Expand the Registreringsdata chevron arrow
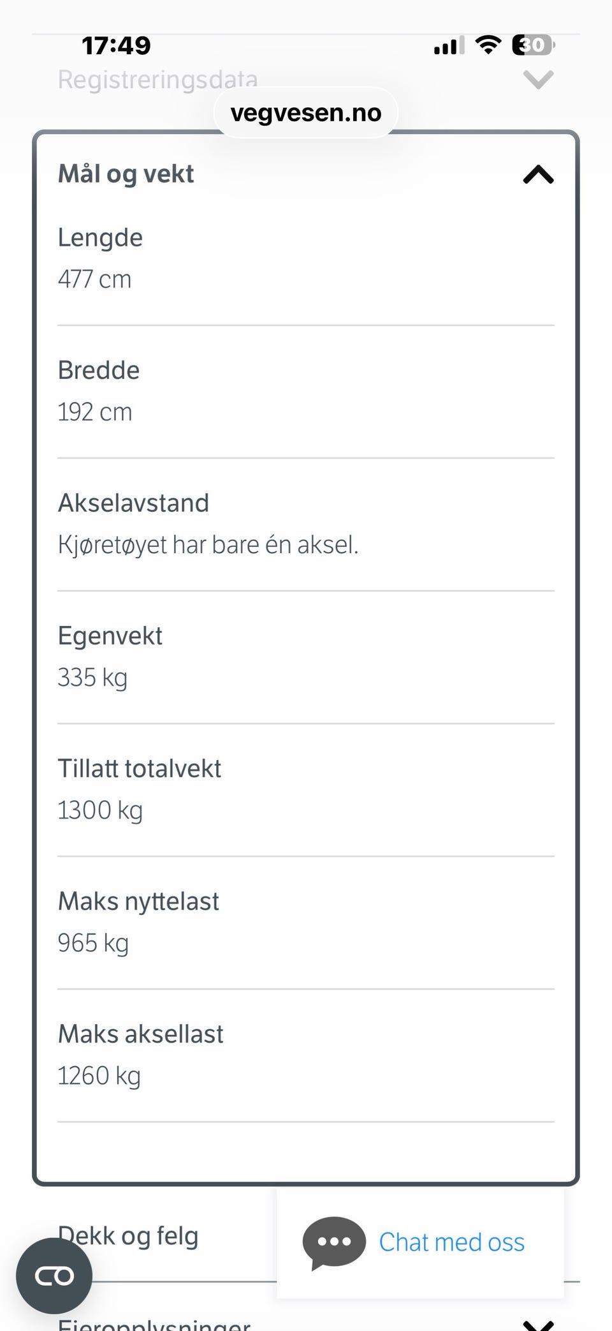 pyautogui.click(x=538, y=80)
